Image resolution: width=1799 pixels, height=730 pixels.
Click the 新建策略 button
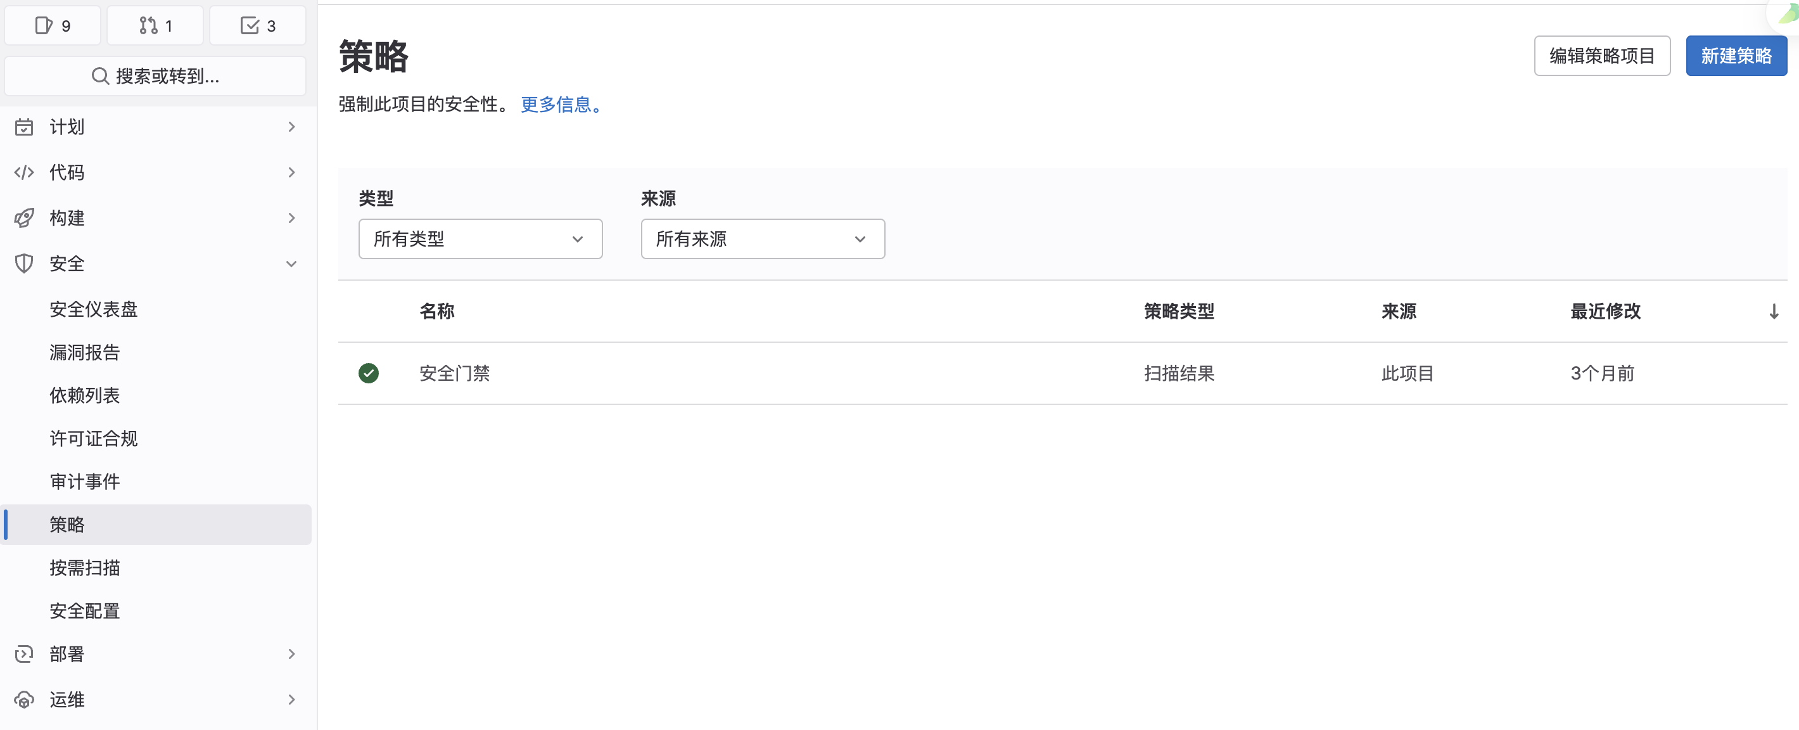click(x=1736, y=55)
